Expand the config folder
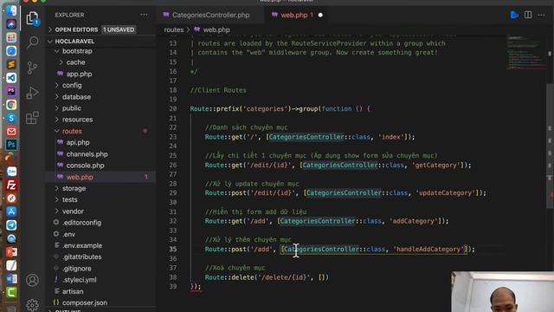 click(72, 85)
